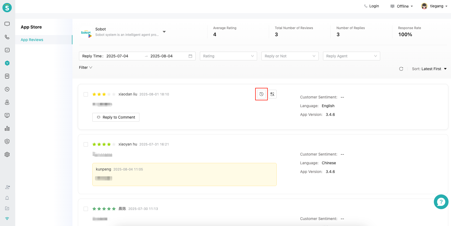
Task: Click the Reply Time start date field
Action: click(x=117, y=56)
